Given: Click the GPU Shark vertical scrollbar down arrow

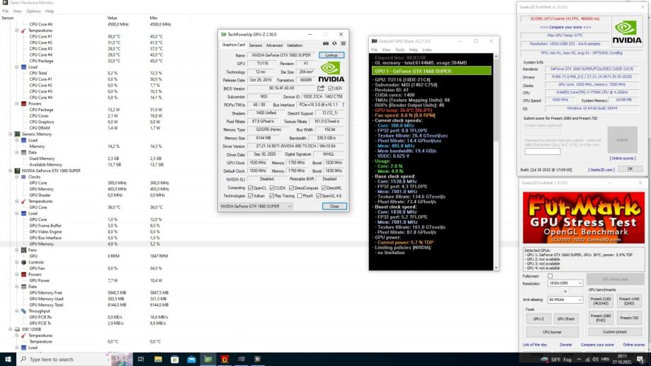Looking at the screenshot, I should point(496,268).
